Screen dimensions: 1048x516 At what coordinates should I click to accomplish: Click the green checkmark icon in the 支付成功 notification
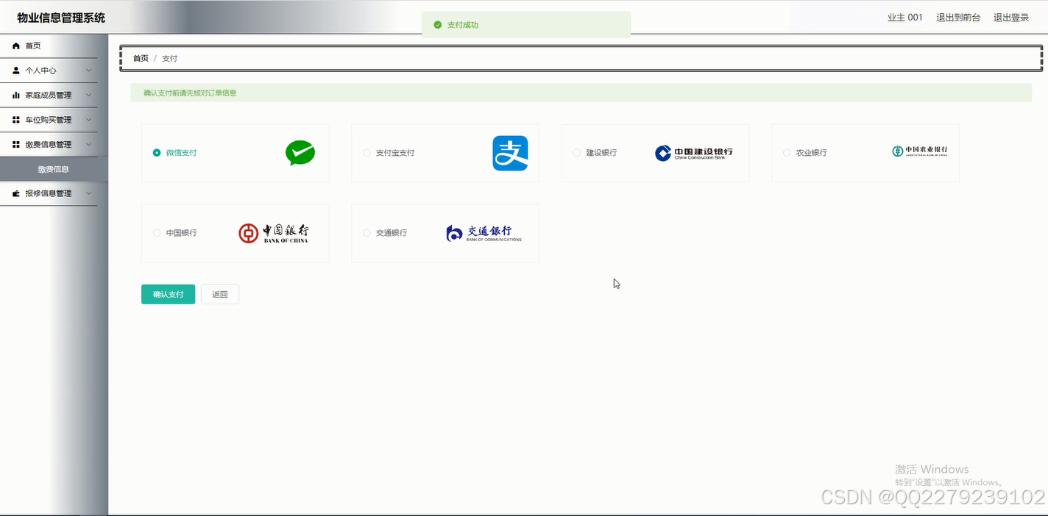[x=438, y=25]
